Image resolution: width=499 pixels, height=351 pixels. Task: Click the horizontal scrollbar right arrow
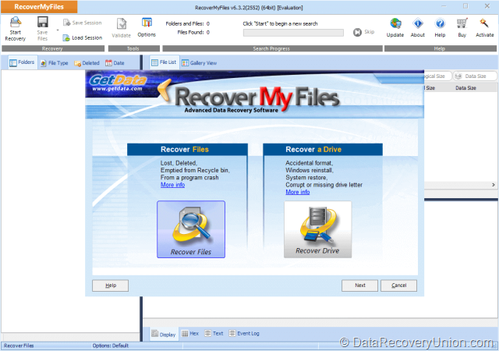pyautogui.click(x=494, y=185)
